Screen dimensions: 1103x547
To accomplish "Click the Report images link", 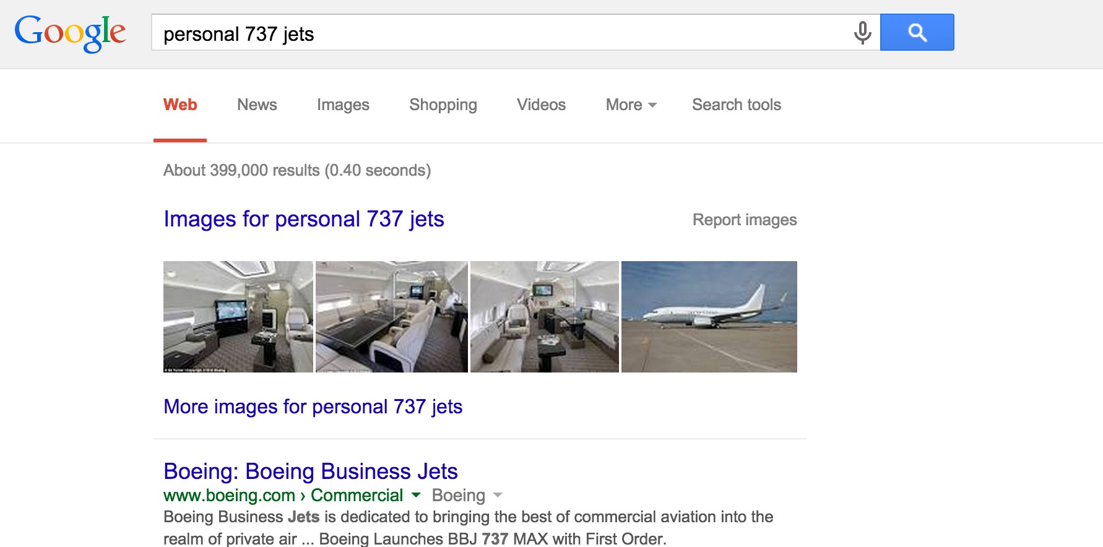I will (745, 220).
